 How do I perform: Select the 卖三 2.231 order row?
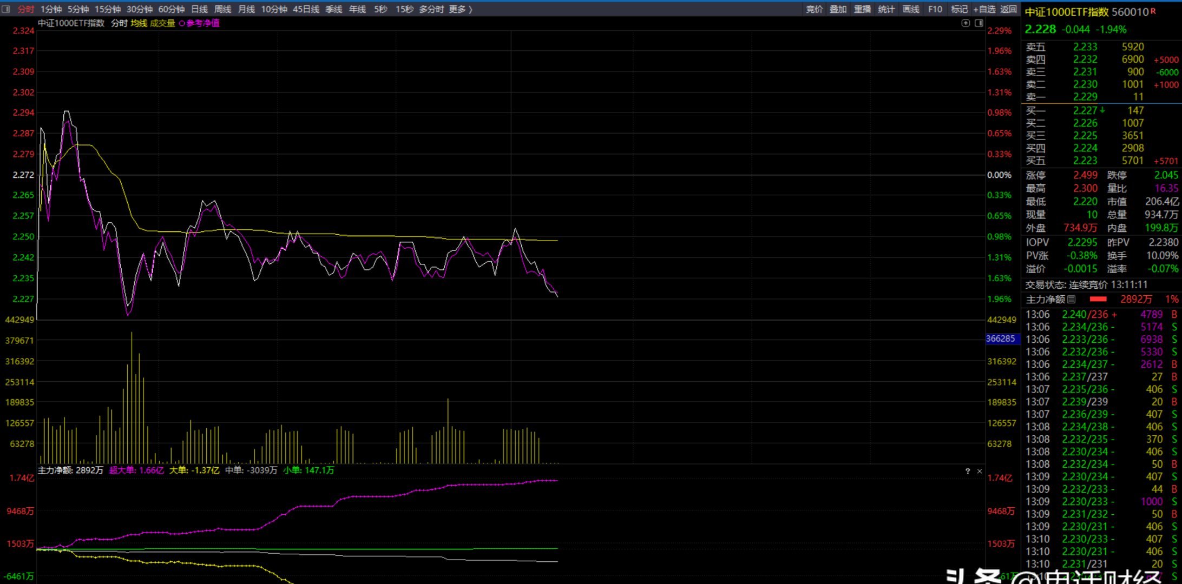(x=1102, y=72)
